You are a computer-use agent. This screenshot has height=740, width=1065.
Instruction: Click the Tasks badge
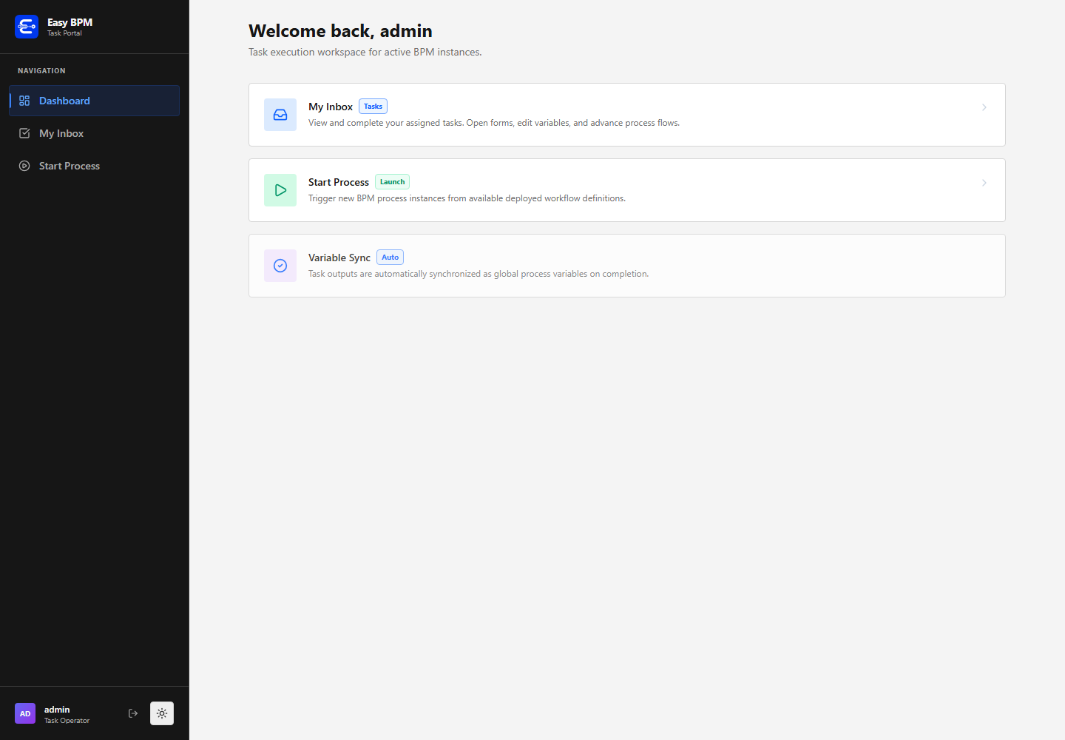pos(373,107)
